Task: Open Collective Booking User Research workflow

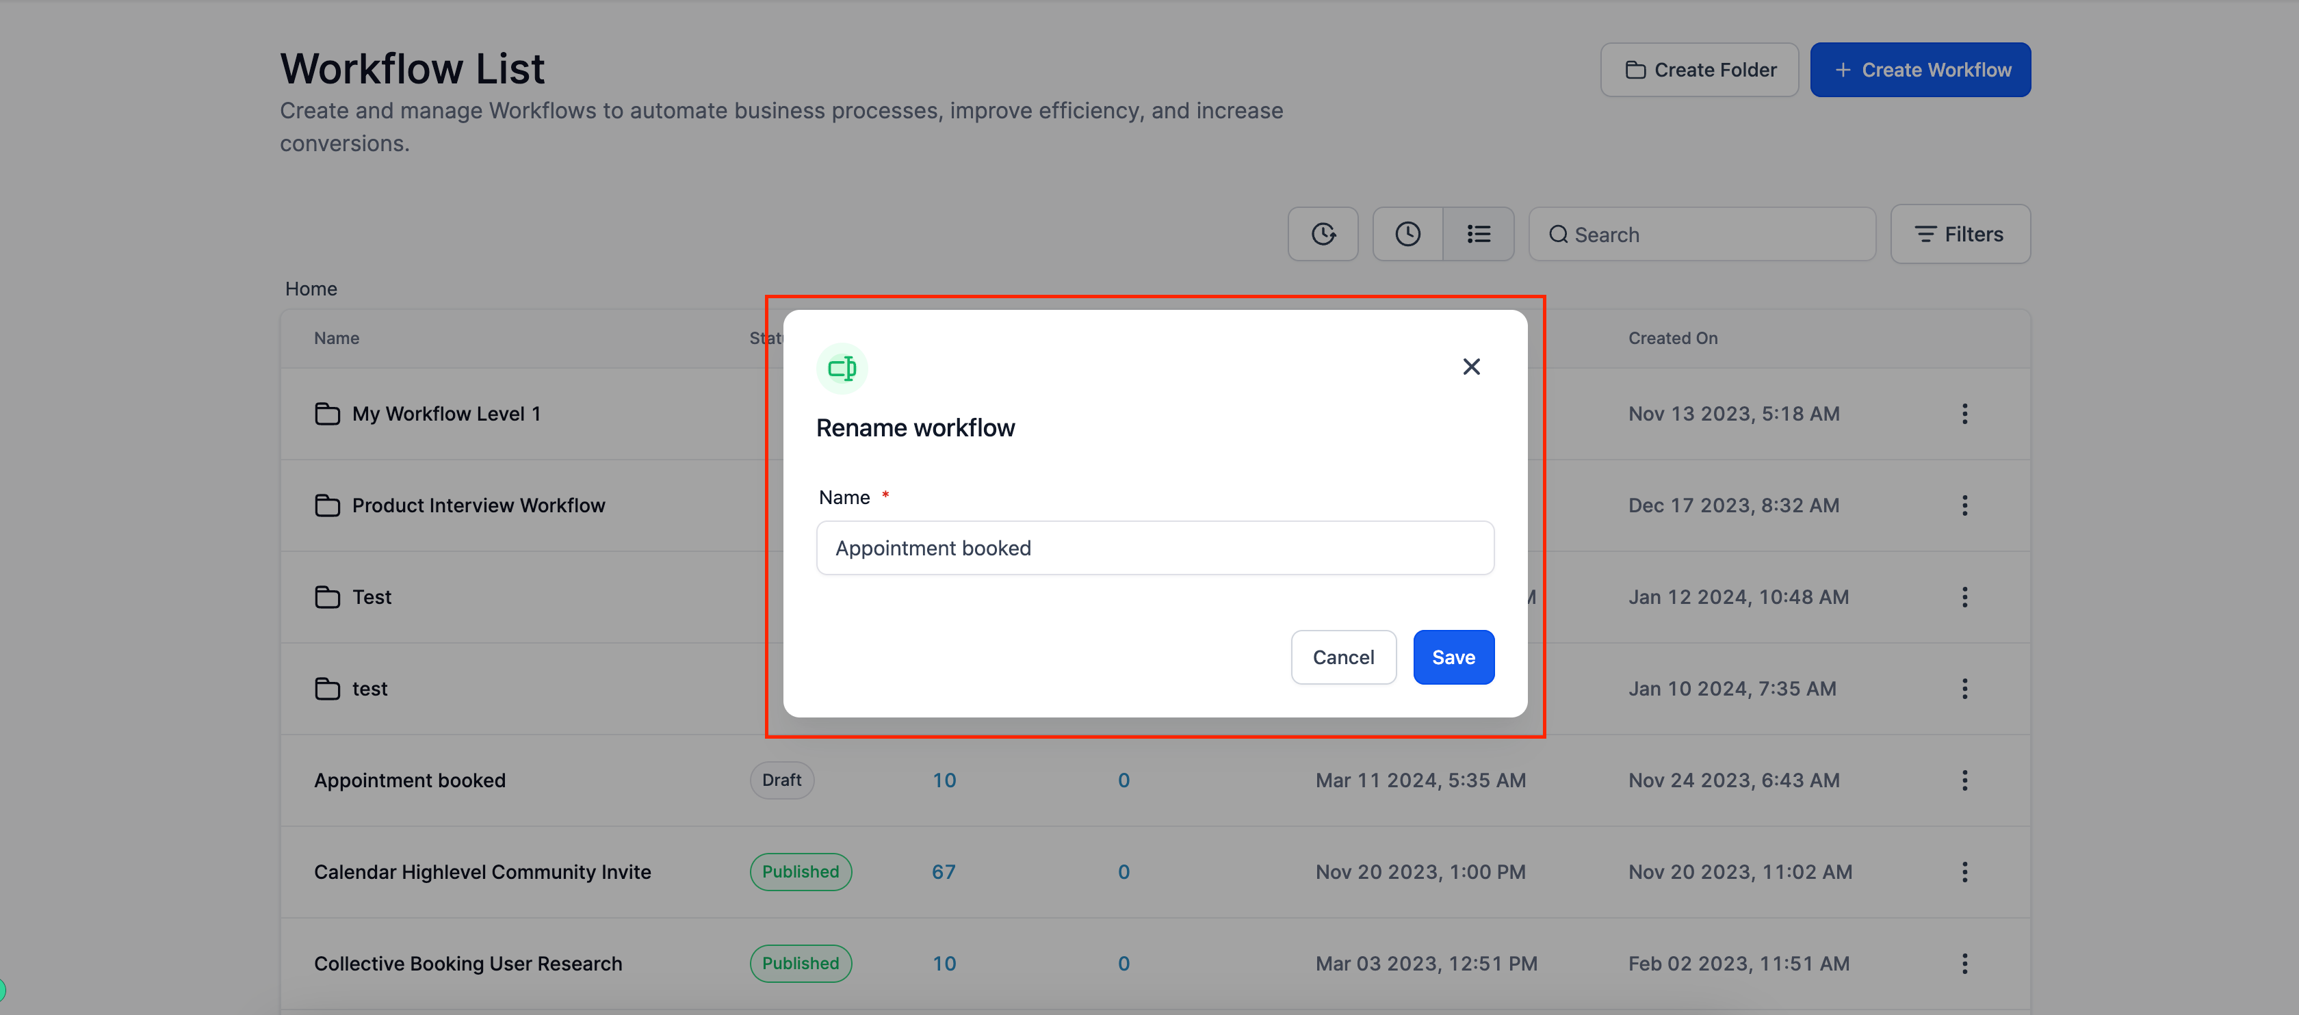Action: coord(467,963)
